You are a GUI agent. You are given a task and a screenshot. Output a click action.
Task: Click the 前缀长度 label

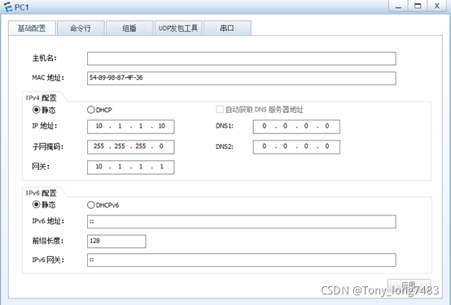pyautogui.click(x=47, y=241)
